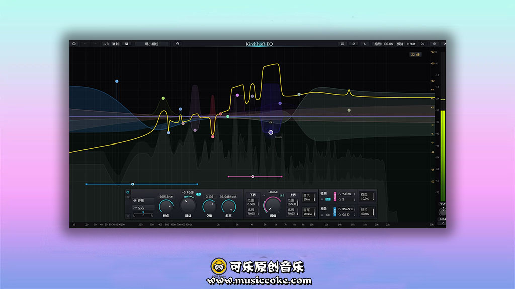
Task: Open the 22 dB display range dropdown
Action: click(415, 54)
